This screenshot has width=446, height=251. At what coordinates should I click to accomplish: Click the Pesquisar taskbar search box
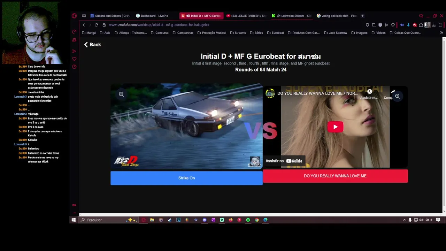108,220
